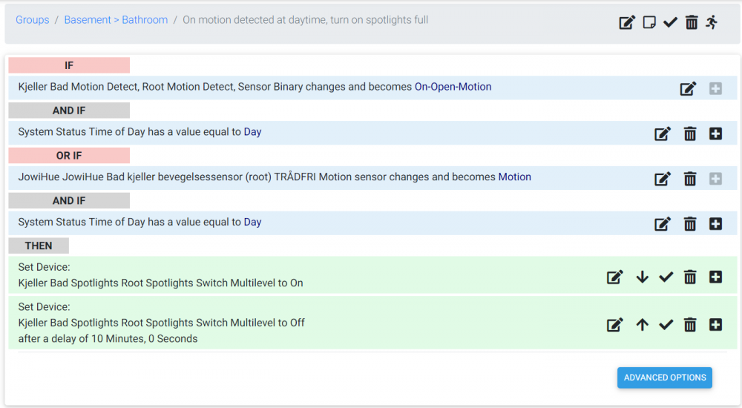
Task: Delete the JowiHue motion sensor trigger
Action: pos(690,179)
